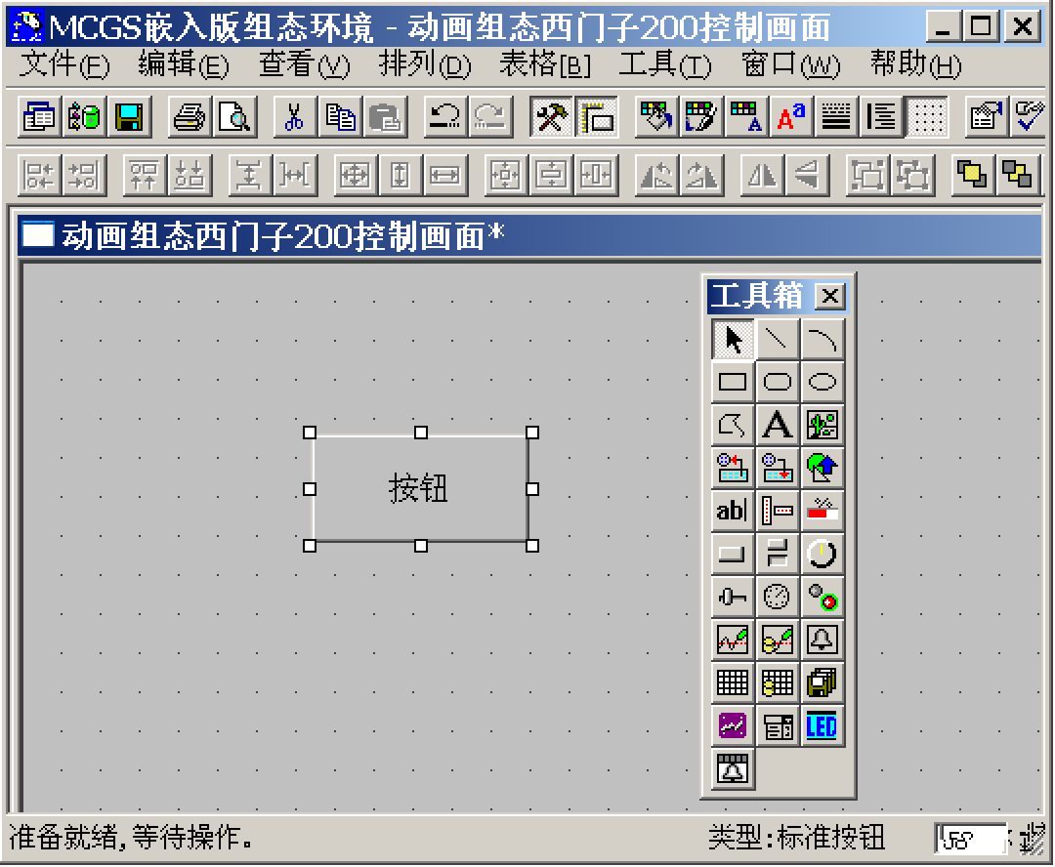Select the slider input tool

[x=733, y=598]
